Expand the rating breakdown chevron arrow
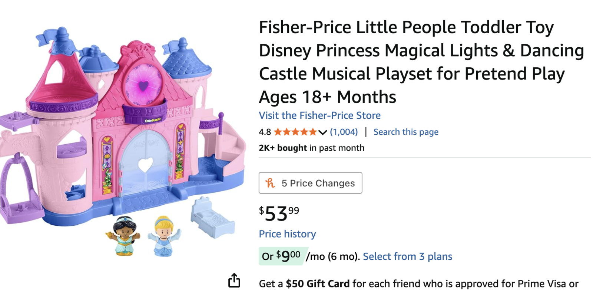 click(322, 132)
